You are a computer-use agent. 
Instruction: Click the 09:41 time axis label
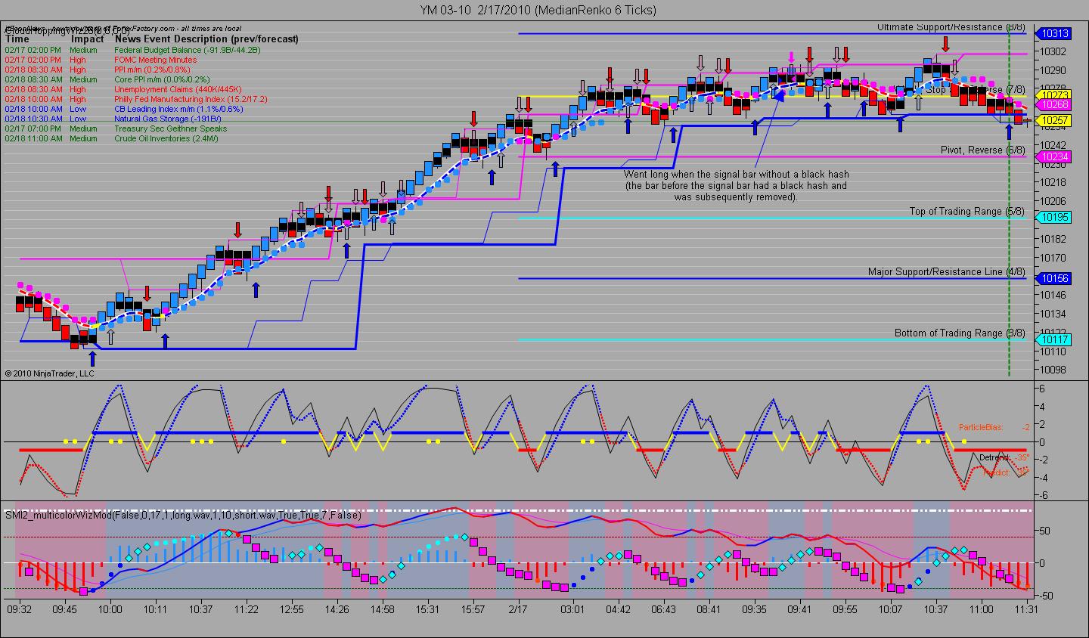(x=799, y=609)
